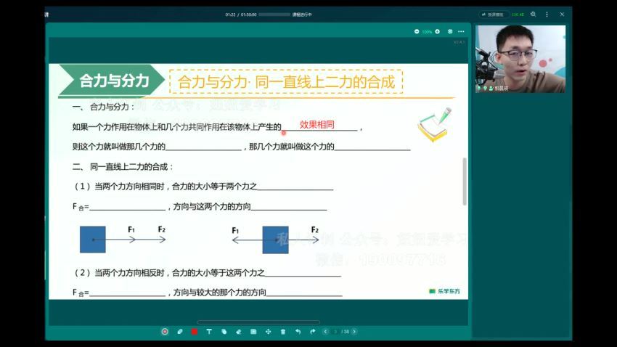The height and width of the screenshot is (347, 617).
Task: Click the switch mode button in title bar
Action: pyautogui.click(x=494, y=15)
